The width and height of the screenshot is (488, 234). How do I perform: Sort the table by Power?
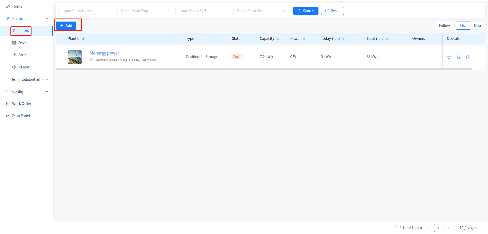tap(304, 39)
